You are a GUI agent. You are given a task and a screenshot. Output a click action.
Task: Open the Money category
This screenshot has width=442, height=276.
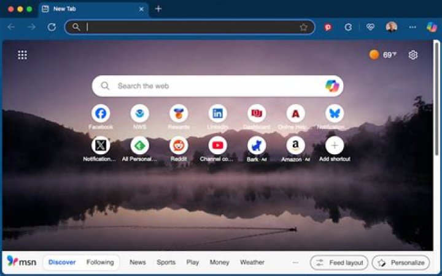click(219, 262)
